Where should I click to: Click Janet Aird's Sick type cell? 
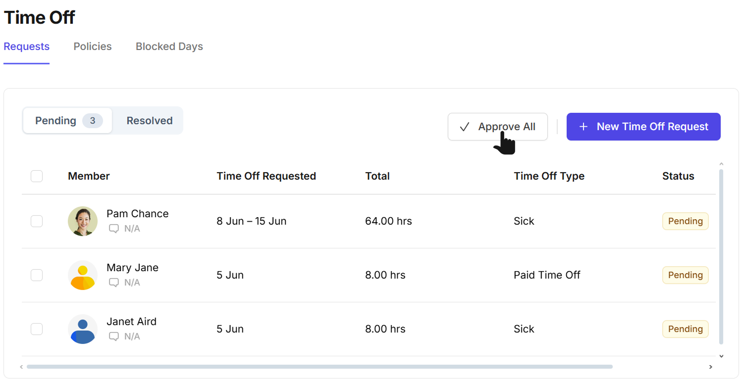tap(524, 329)
